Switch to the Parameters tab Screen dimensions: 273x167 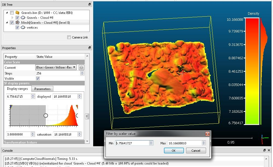(42, 89)
